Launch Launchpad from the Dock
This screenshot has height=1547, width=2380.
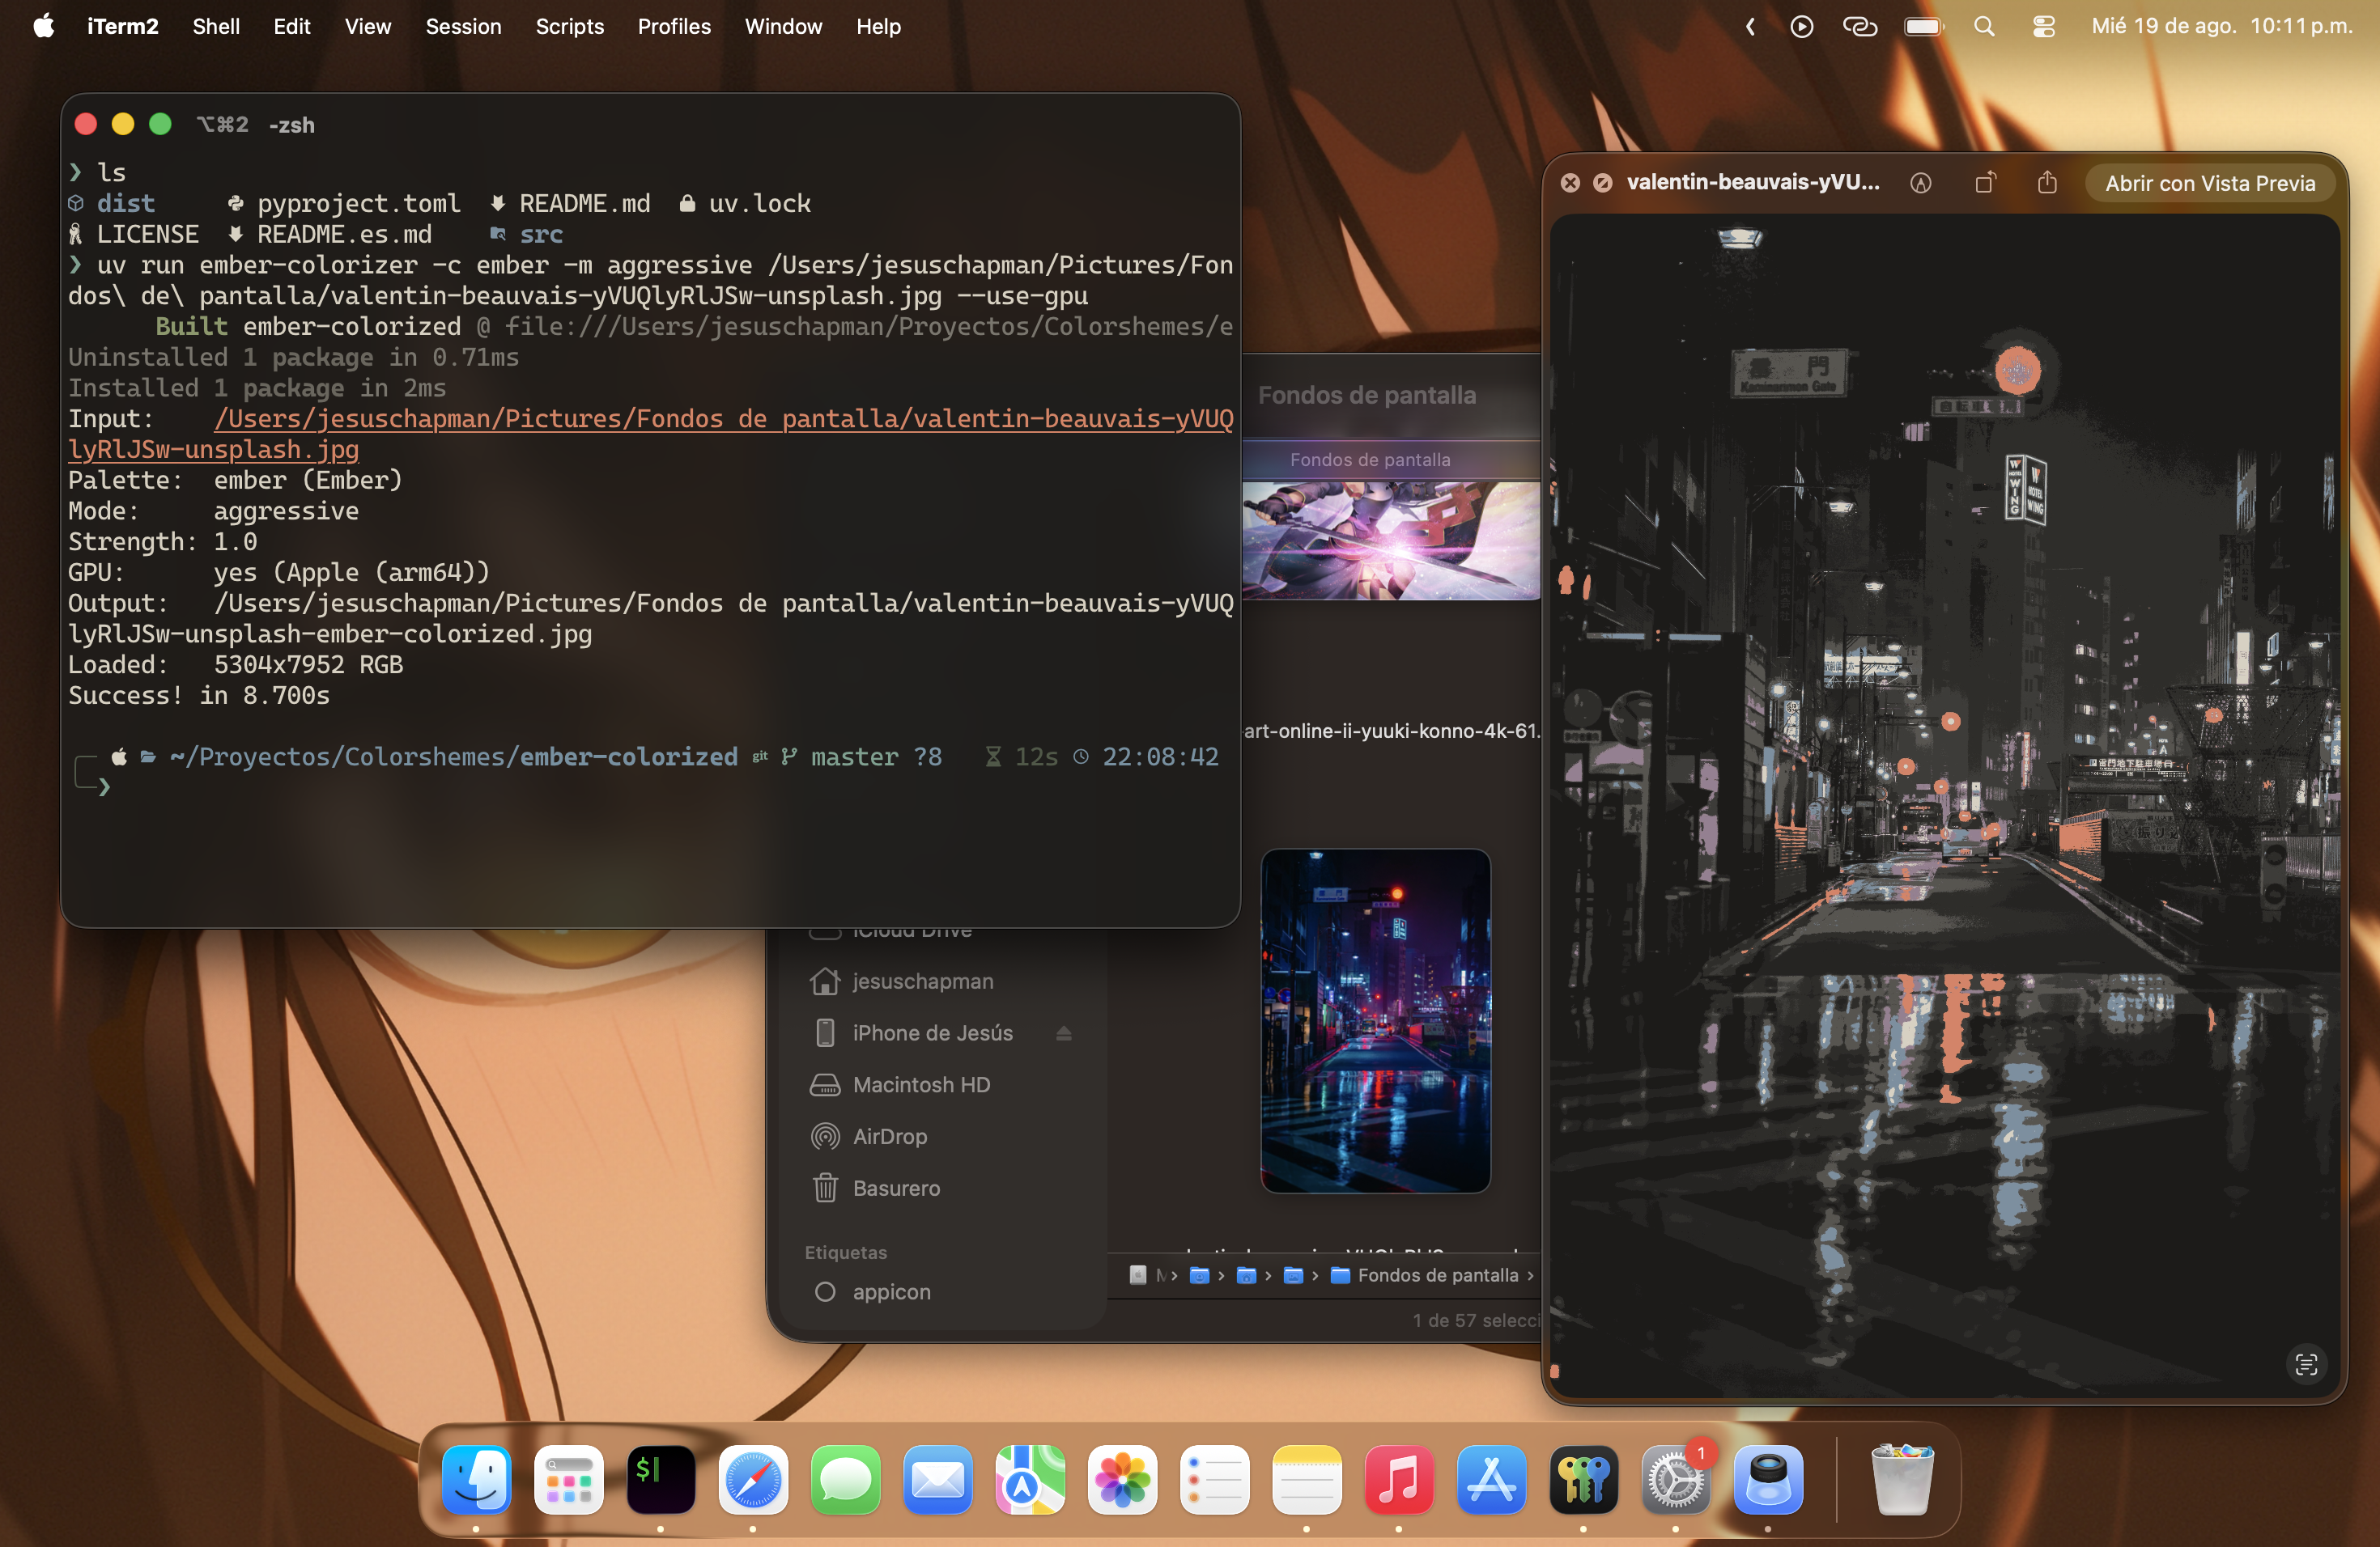[x=569, y=1479]
